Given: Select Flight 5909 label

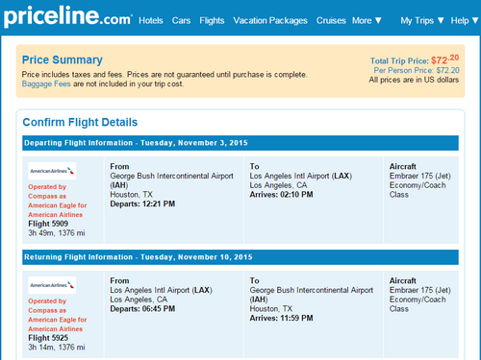Looking at the screenshot, I should [x=48, y=224].
